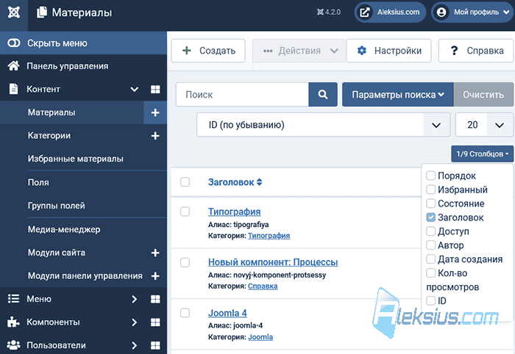Click the Компоненты puzzle icon

tap(13, 322)
